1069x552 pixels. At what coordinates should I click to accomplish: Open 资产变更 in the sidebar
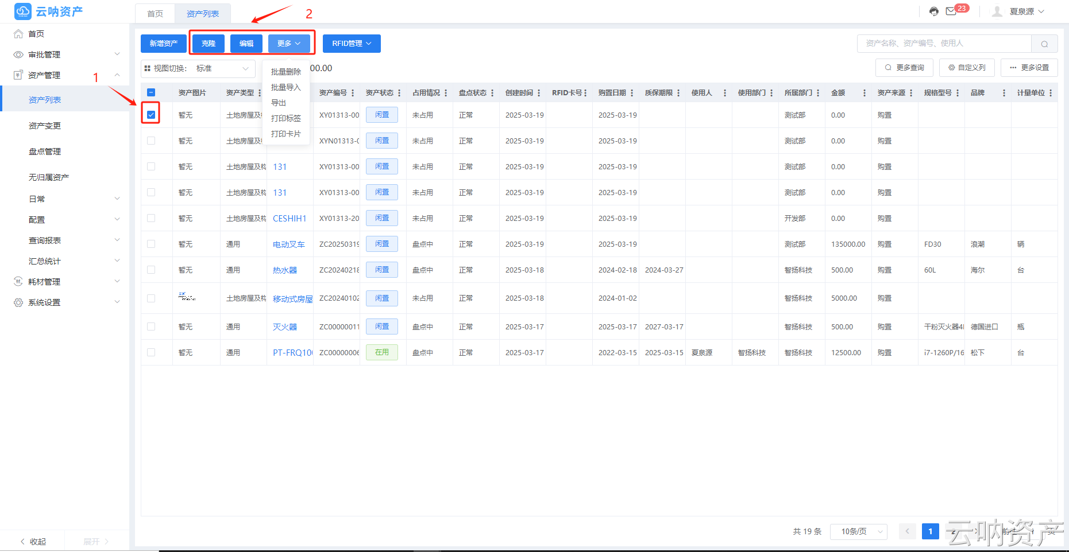pyautogui.click(x=45, y=126)
